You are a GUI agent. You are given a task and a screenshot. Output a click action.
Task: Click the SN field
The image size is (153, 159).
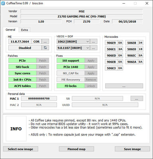(97, 99)
